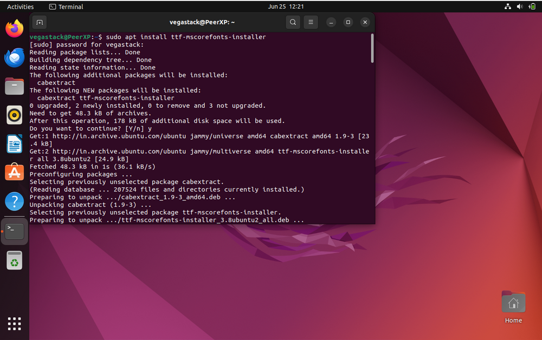Select the Terminal icon in the dock
Viewport: 542px width, 340px height.
(x=14, y=231)
